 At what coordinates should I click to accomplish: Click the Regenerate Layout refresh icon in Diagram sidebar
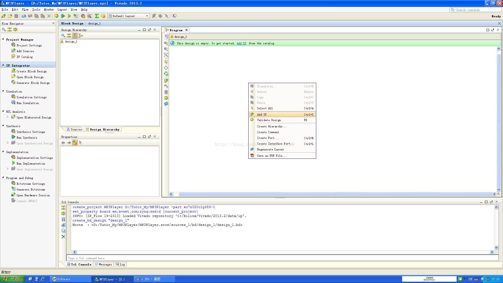166,104
